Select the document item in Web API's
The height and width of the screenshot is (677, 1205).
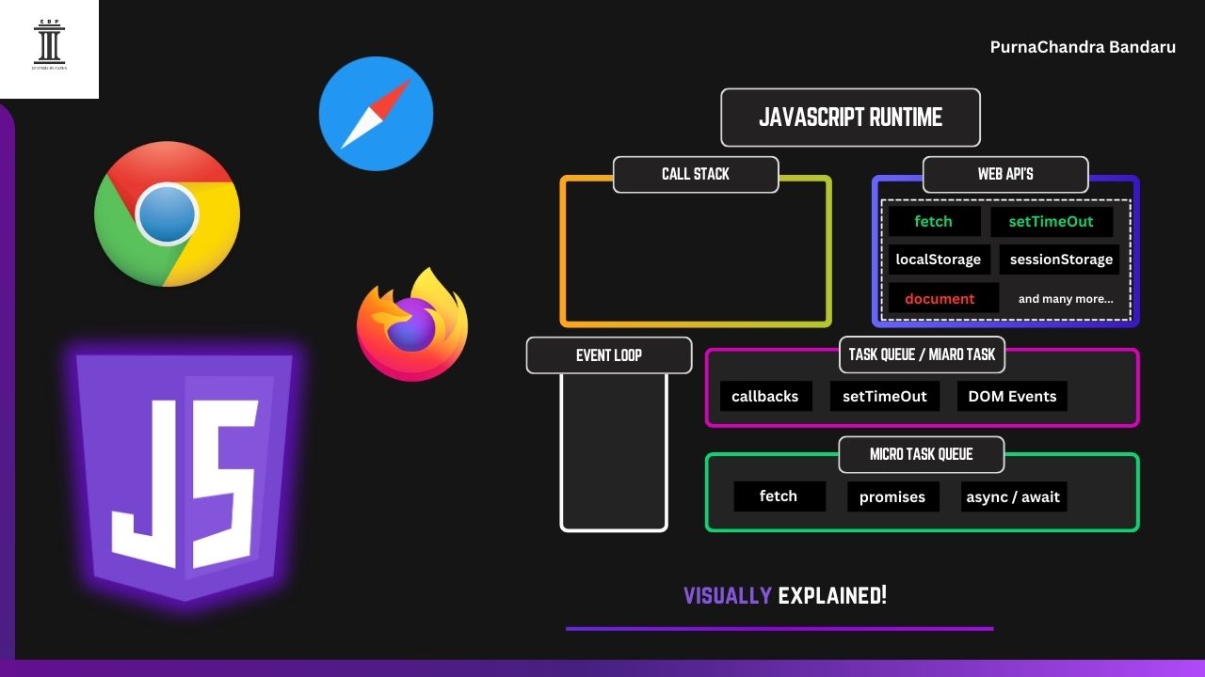[941, 298]
